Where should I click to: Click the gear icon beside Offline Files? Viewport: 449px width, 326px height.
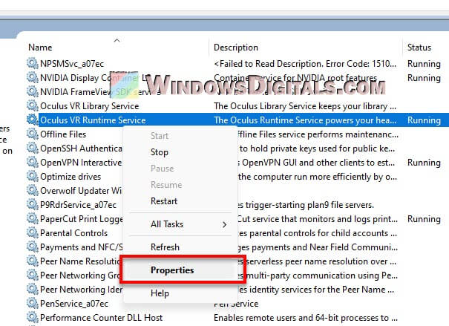[33, 134]
